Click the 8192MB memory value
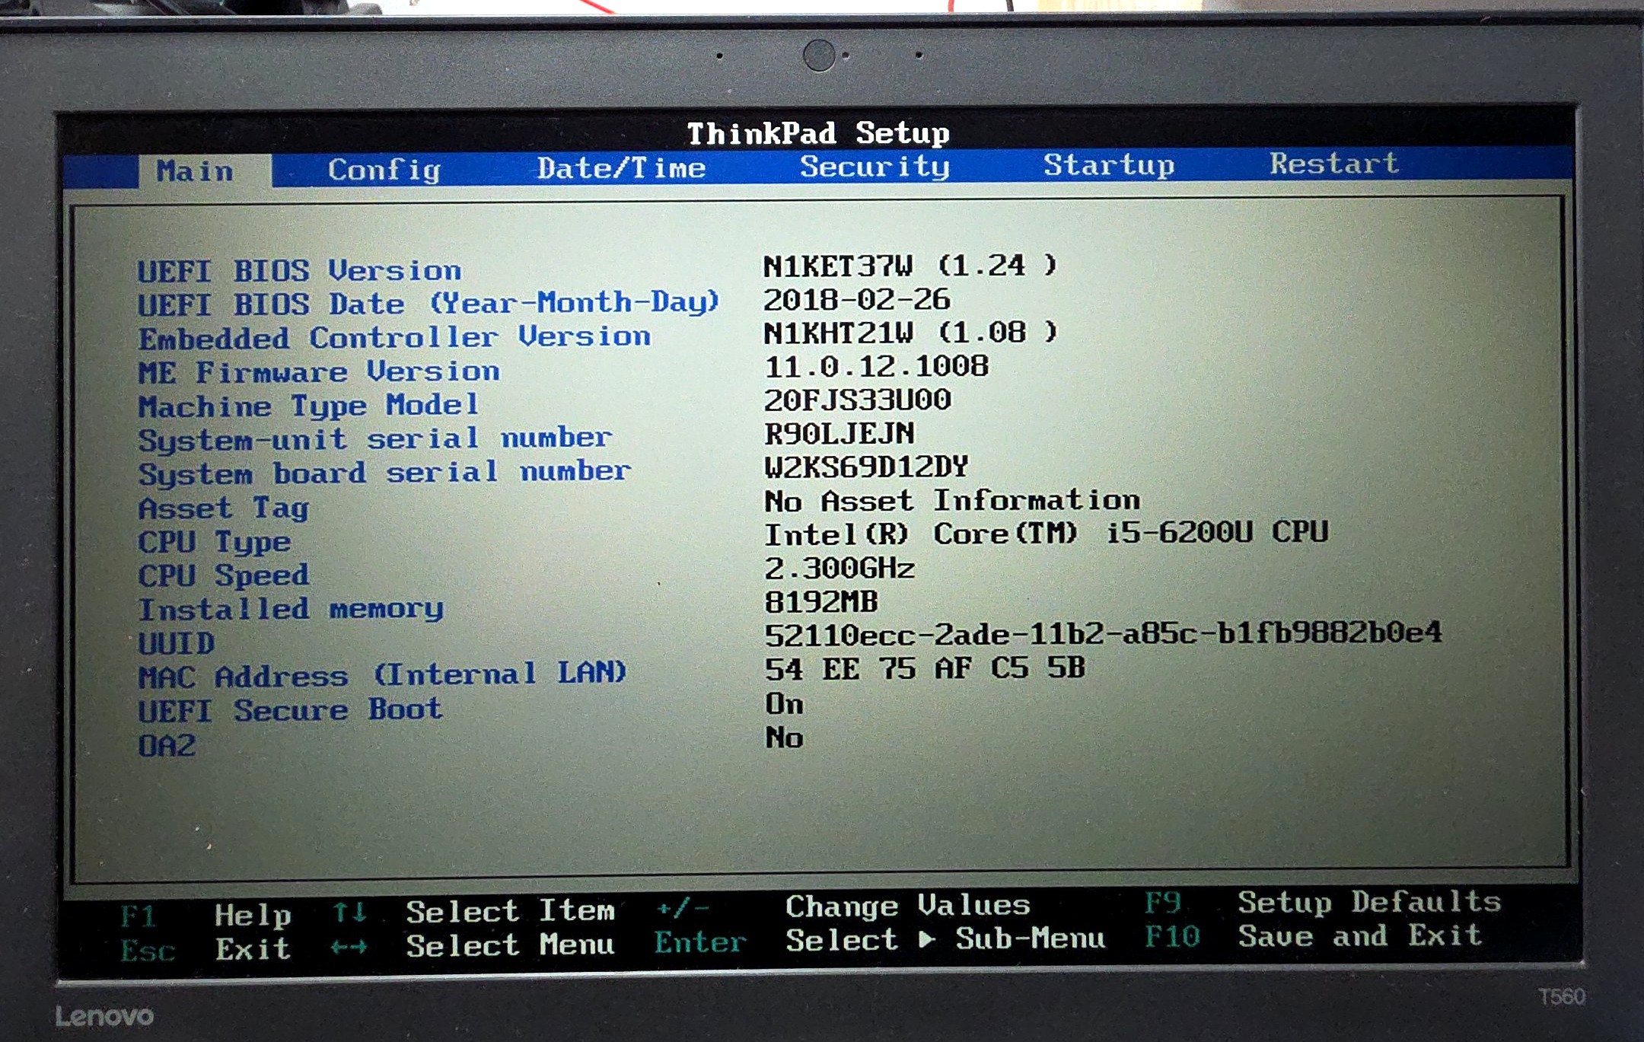Image resolution: width=1644 pixels, height=1042 pixels. (x=821, y=603)
